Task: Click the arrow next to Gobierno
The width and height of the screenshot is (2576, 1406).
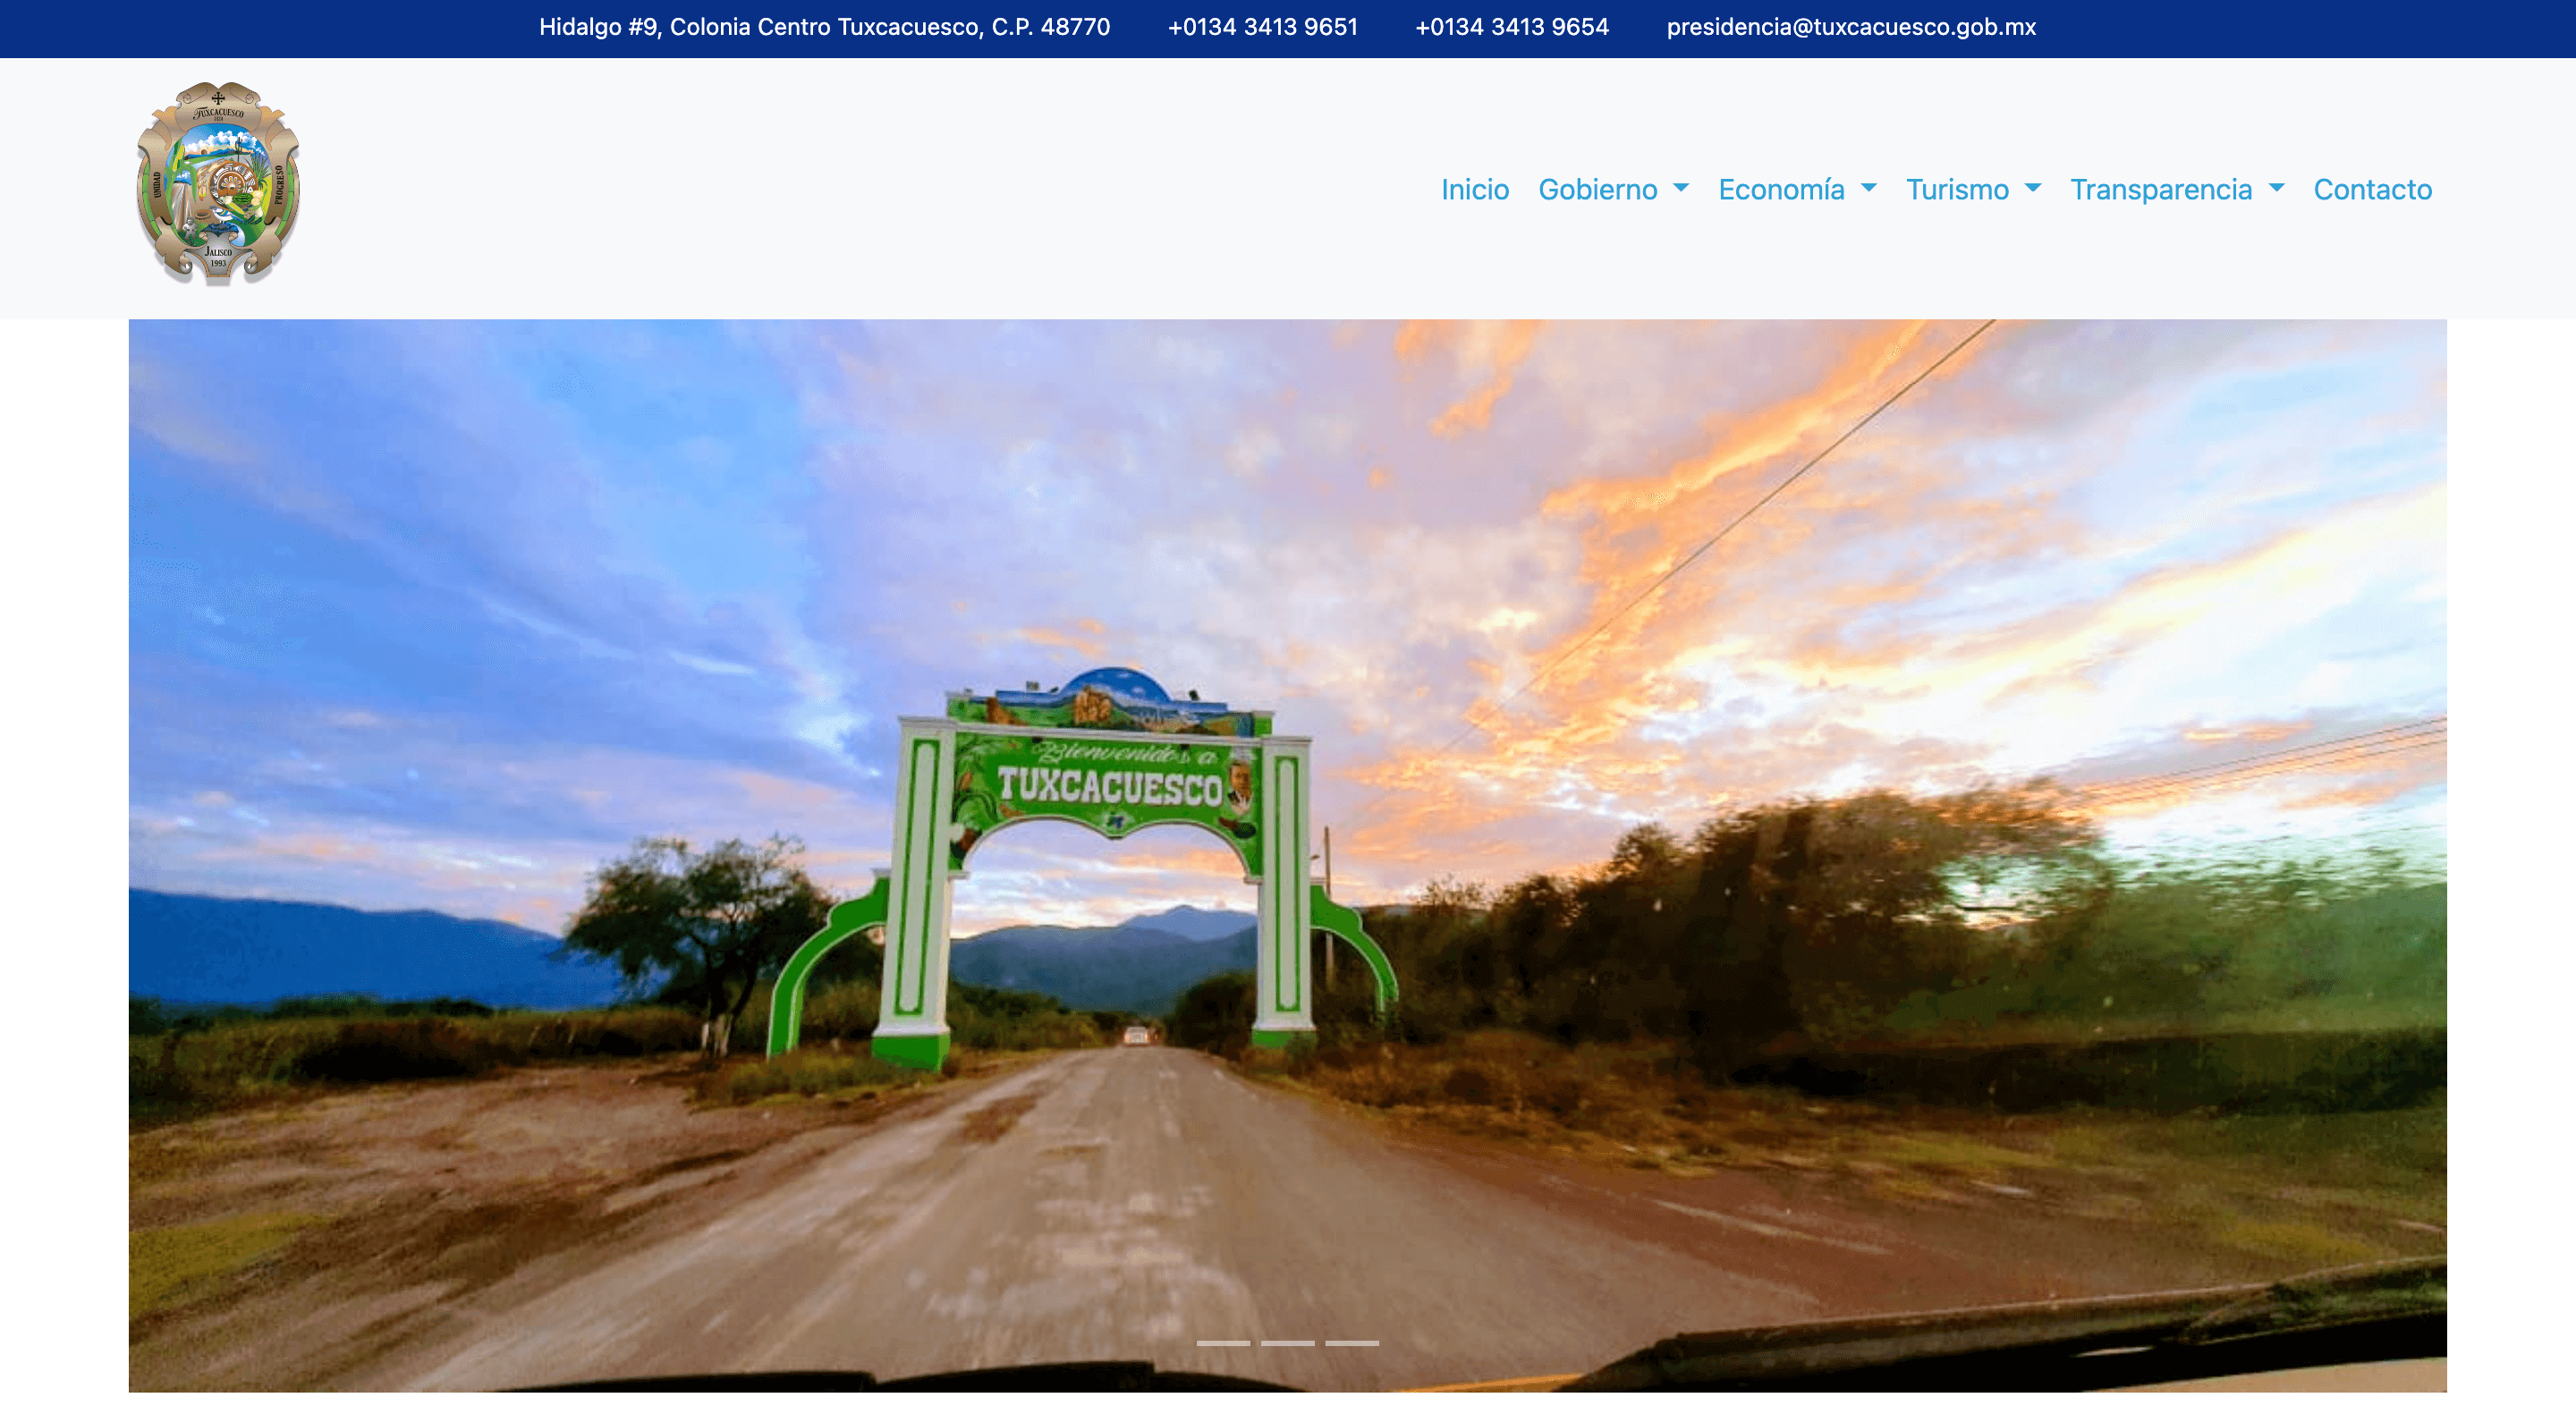Action: pos(1681,188)
